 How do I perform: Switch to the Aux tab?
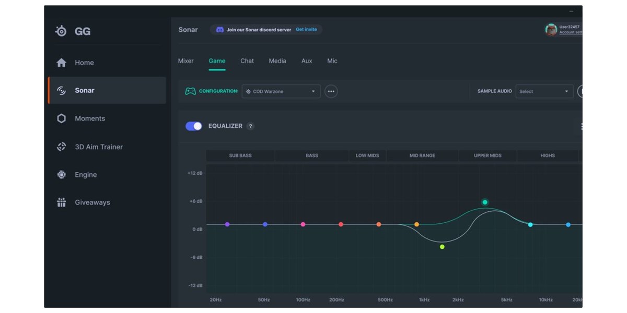(307, 61)
